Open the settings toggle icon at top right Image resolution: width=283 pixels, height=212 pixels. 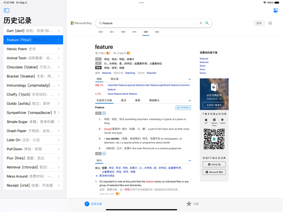(276, 10)
